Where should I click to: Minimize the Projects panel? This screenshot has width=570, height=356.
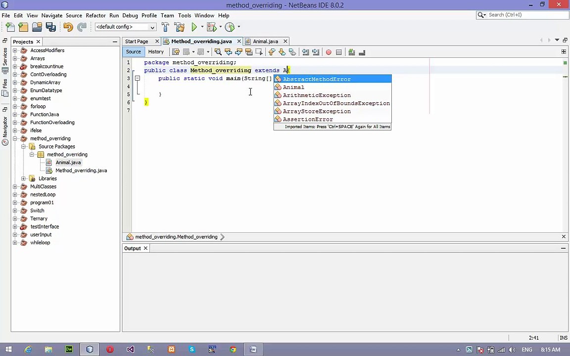pyautogui.click(x=115, y=42)
